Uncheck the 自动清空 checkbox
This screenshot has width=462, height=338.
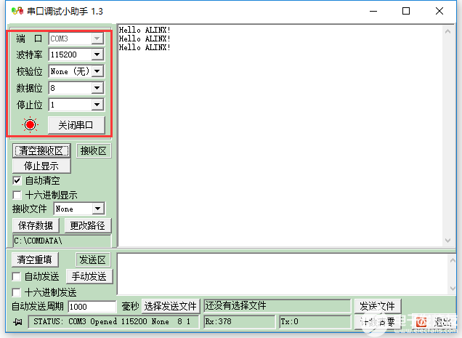point(17,180)
